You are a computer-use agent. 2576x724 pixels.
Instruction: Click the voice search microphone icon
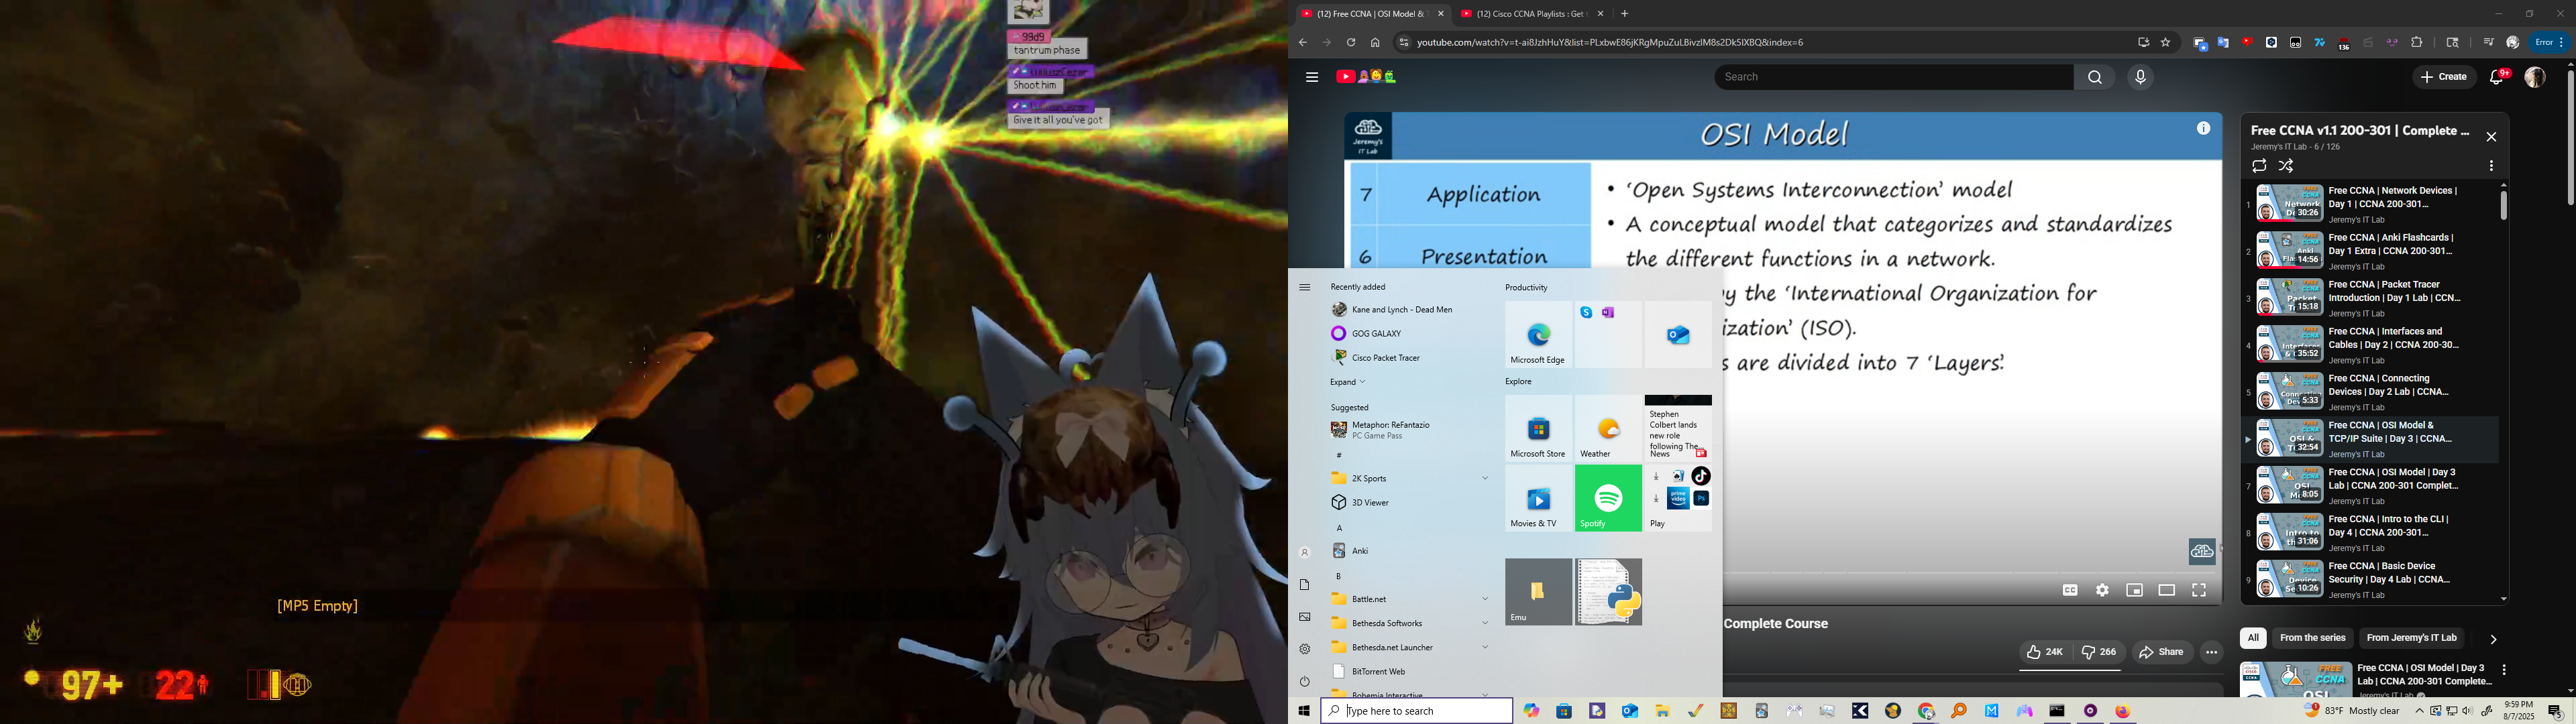point(2140,77)
